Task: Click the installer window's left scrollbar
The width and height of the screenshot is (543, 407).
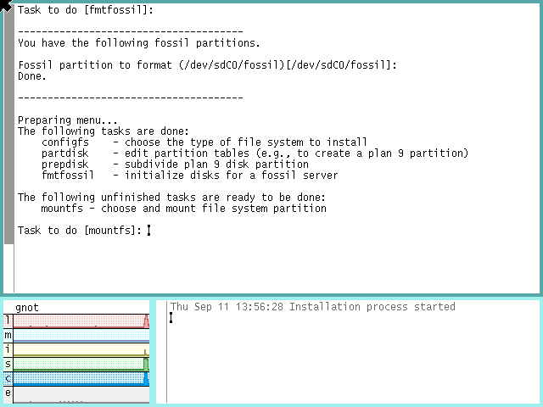Action: 8,127
